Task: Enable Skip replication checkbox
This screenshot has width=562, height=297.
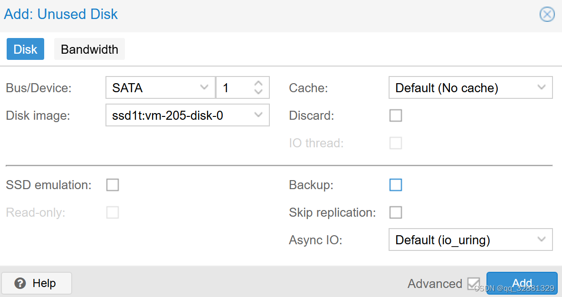Action: click(395, 212)
